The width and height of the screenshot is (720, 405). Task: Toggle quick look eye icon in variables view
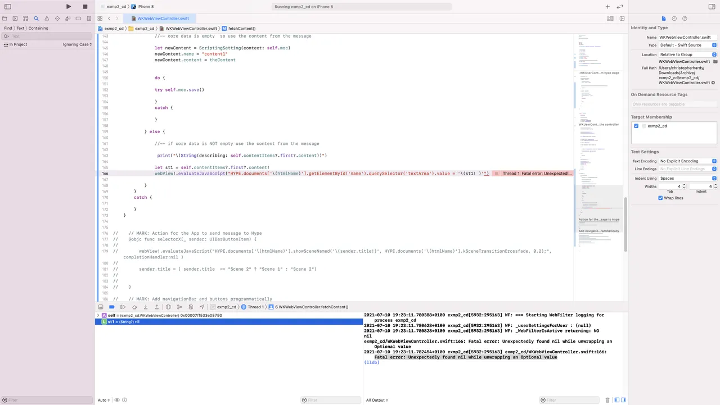pyautogui.click(x=117, y=400)
